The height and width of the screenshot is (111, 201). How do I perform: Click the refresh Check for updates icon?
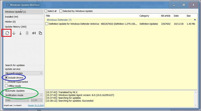pos(7,33)
